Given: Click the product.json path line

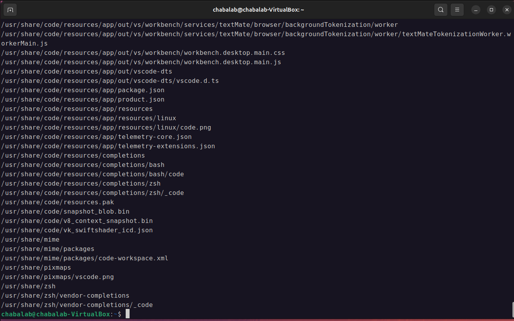Looking at the screenshot, I should pyautogui.click(x=82, y=100).
